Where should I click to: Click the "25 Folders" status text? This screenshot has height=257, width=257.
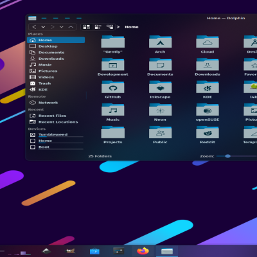pos(100,156)
